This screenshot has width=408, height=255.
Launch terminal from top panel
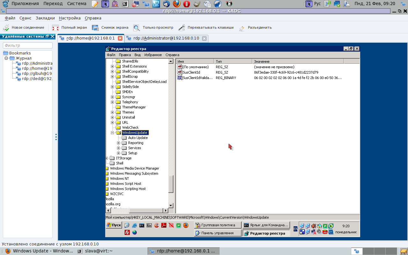tap(126, 4)
